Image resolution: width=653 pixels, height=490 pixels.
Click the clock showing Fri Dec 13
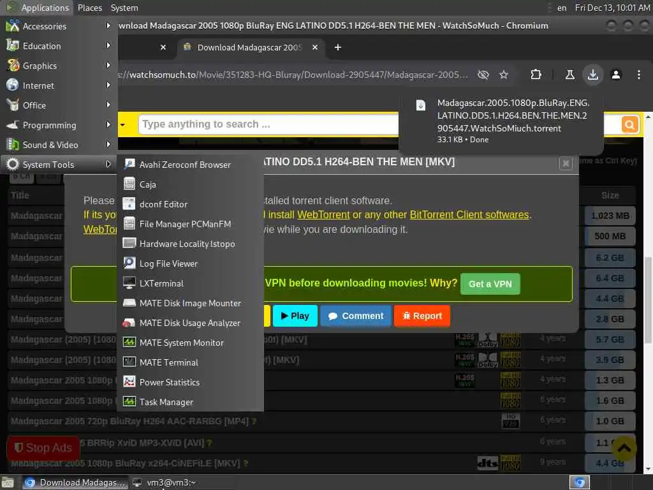pyautogui.click(x=612, y=8)
